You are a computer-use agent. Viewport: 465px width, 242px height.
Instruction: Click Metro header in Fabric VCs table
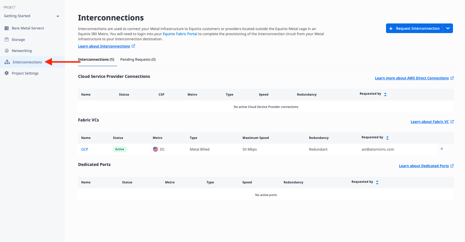point(157,138)
